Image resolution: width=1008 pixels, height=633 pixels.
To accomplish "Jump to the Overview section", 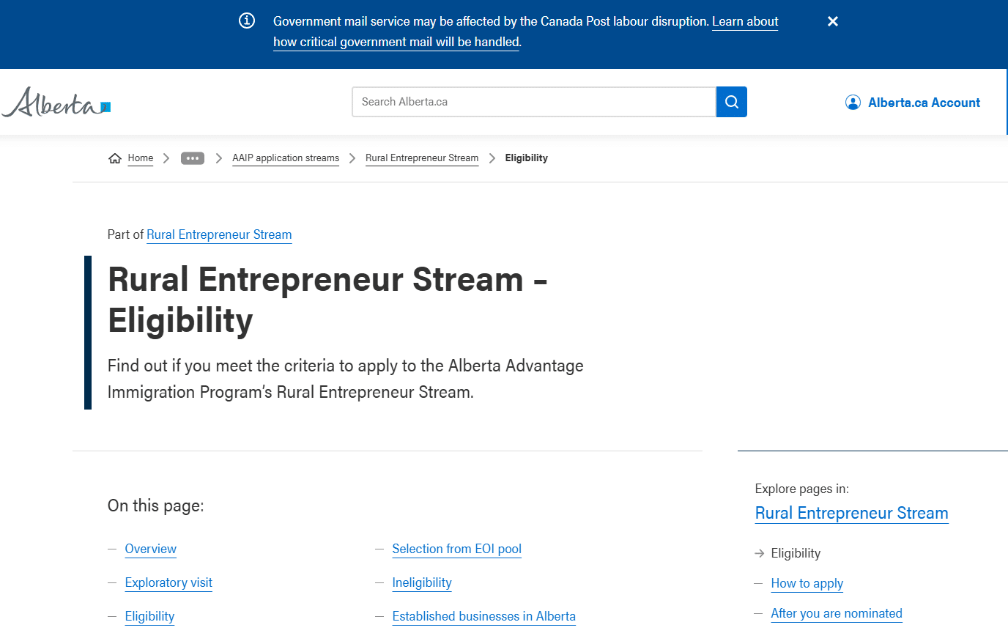I will click(x=151, y=549).
